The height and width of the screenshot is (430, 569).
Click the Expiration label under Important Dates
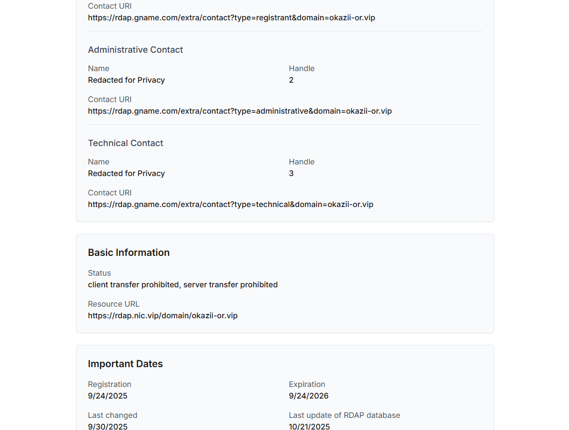[307, 385]
